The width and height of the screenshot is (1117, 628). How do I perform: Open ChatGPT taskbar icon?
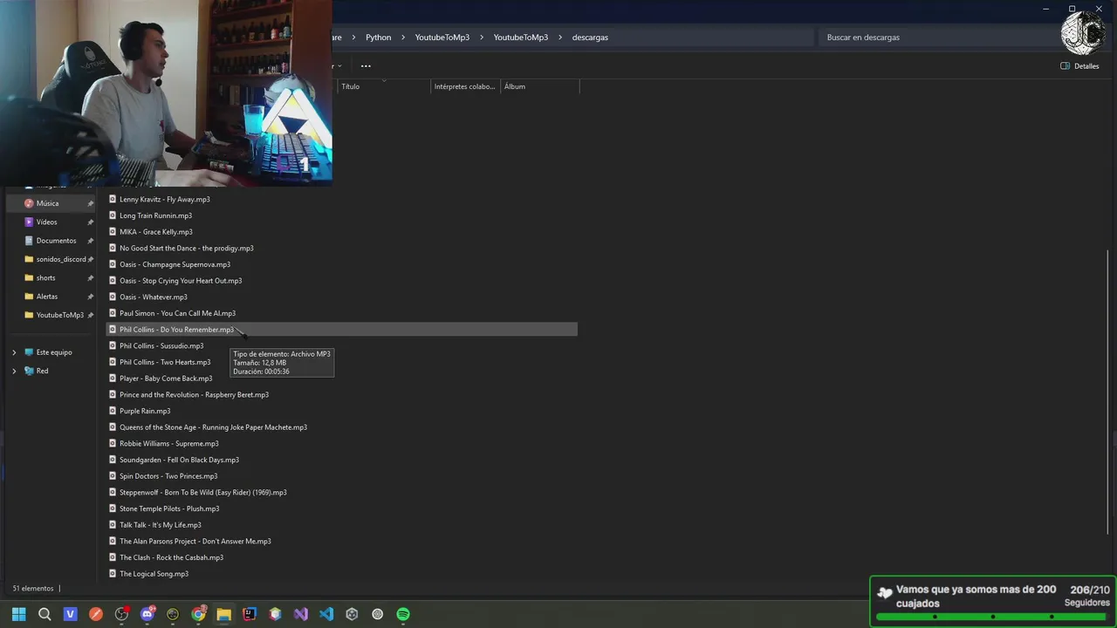coord(378,614)
